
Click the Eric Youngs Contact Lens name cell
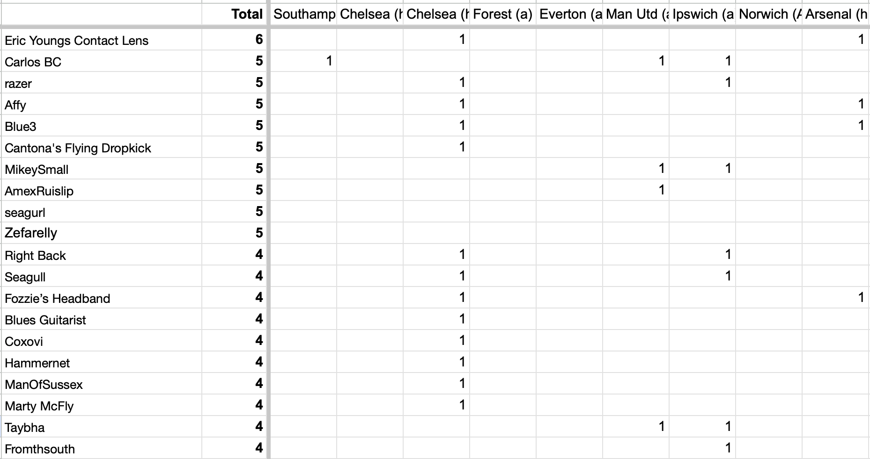(x=102, y=40)
